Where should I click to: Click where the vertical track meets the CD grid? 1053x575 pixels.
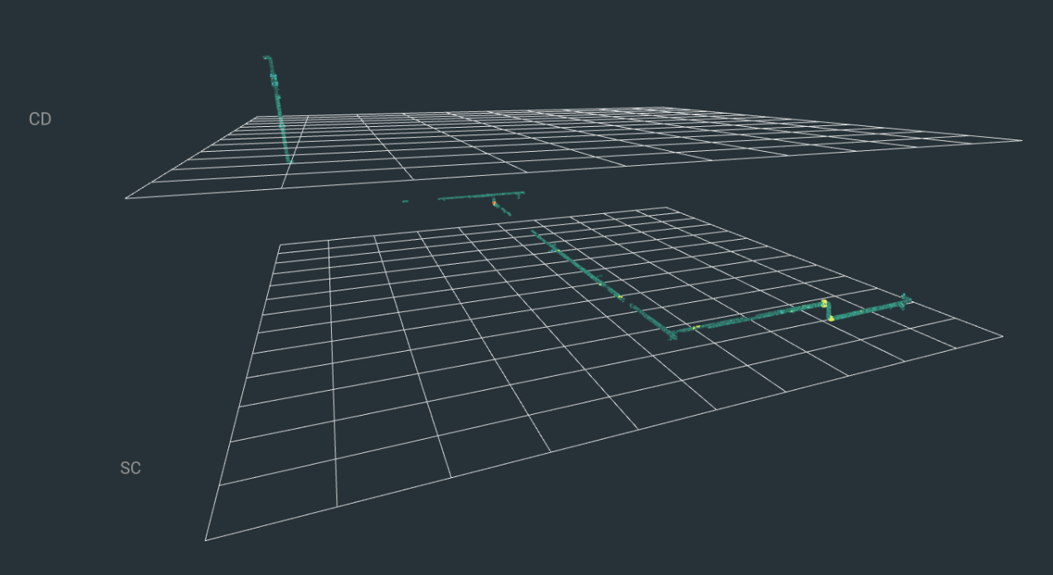pyautogui.click(x=288, y=160)
